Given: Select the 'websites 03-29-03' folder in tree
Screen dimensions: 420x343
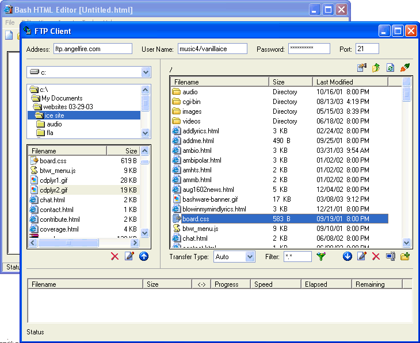Looking at the screenshot, I should click(x=67, y=107).
